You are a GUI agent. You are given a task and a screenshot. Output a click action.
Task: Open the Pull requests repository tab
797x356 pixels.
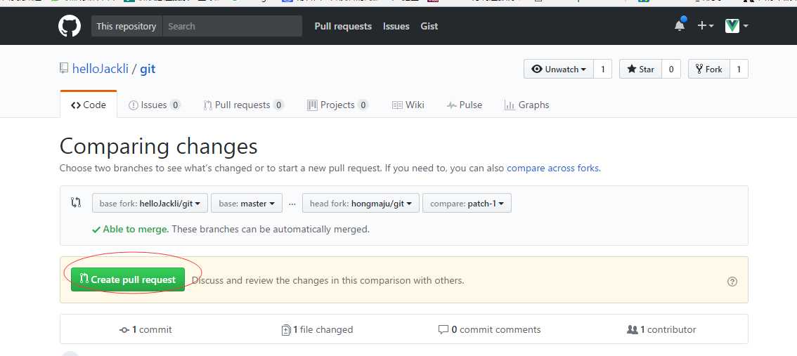click(242, 105)
